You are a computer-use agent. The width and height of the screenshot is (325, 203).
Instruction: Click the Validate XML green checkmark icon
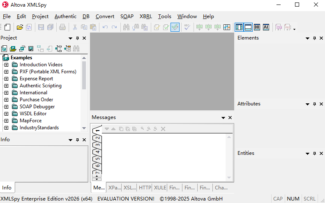pos(166,27)
